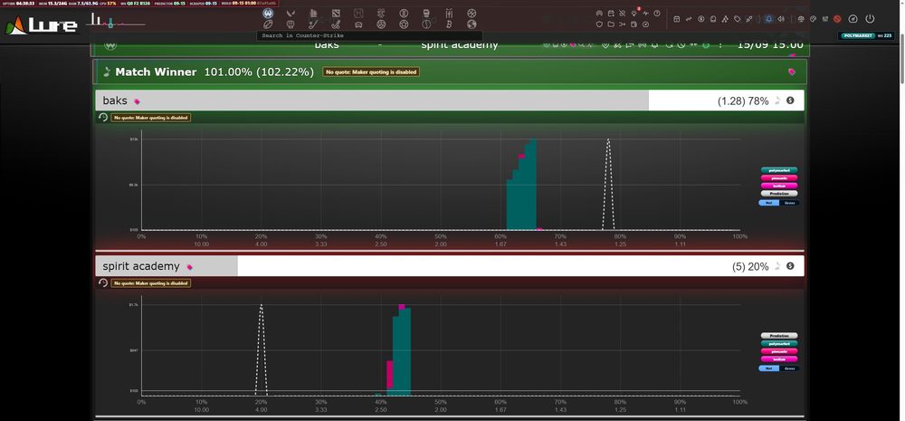Viewport: 905px width, 421px height.
Task: Select the fork and knife category icon
Action: coord(449,13)
